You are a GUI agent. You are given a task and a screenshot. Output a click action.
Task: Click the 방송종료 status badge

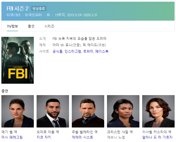(x=39, y=8)
